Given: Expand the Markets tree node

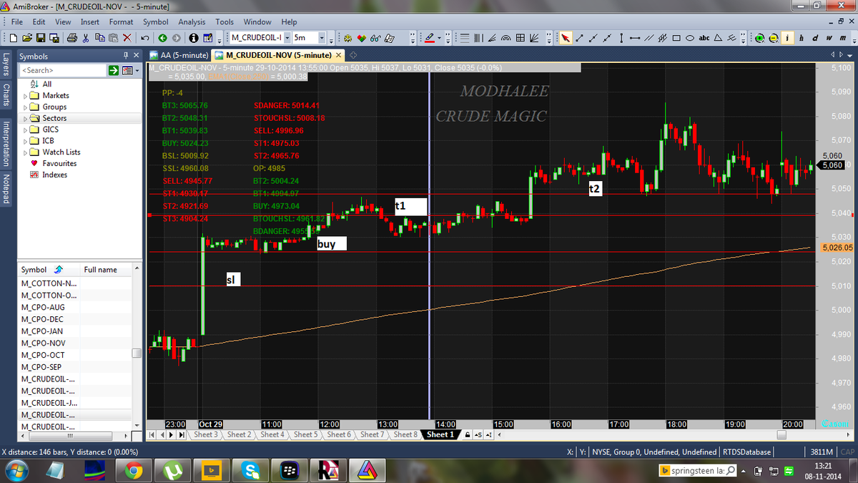Looking at the screenshot, I should (26, 95).
